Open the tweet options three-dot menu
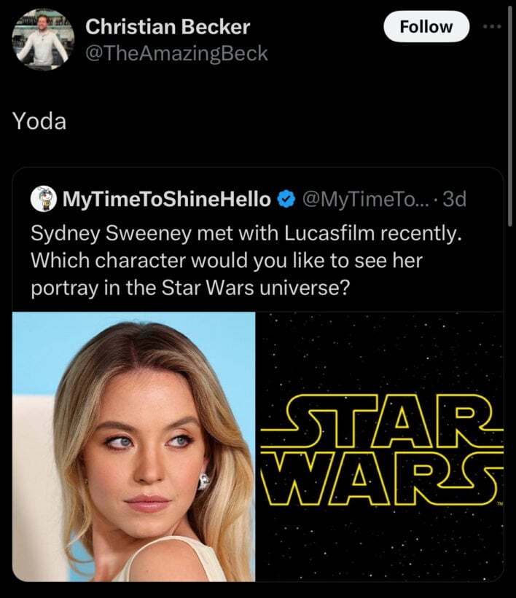Image resolution: width=516 pixels, height=598 pixels. [x=494, y=26]
